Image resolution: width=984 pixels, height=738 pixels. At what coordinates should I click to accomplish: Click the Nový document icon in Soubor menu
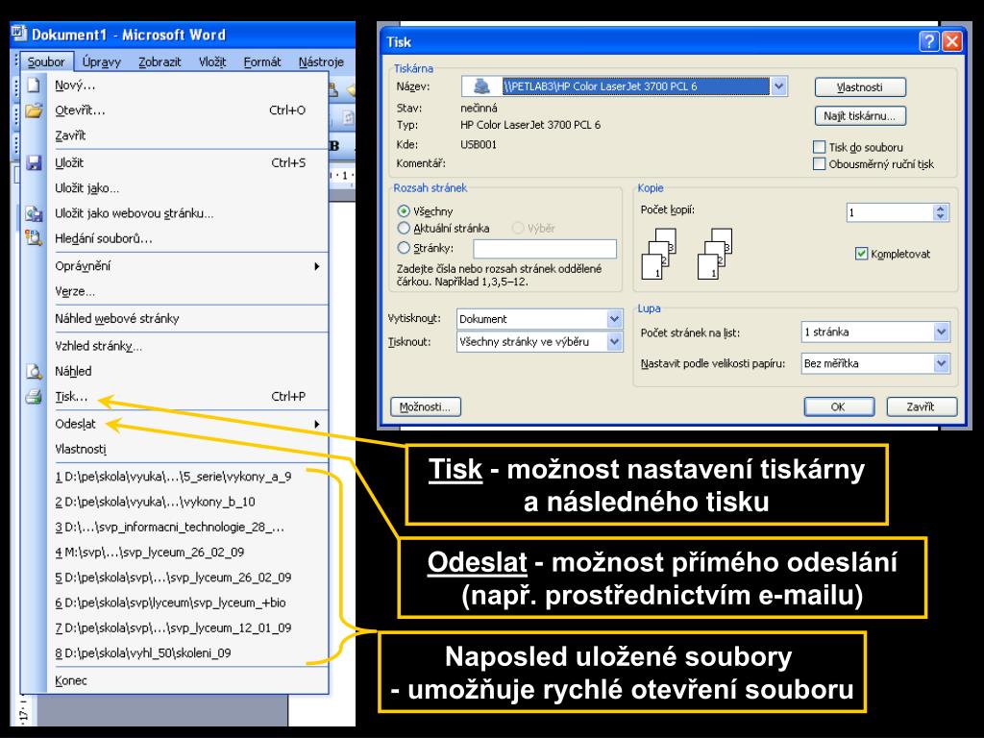[34, 86]
